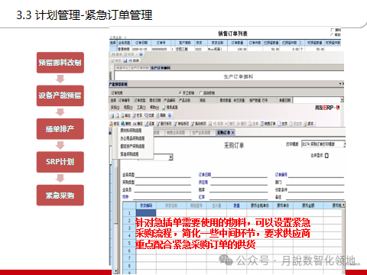
Task: Click the undo arrow icon in edit toolbar
Action: (x=130, y=61)
